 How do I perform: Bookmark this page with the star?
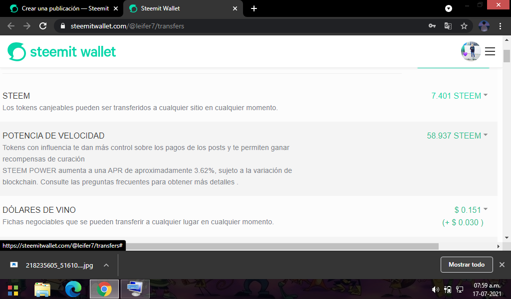464,26
